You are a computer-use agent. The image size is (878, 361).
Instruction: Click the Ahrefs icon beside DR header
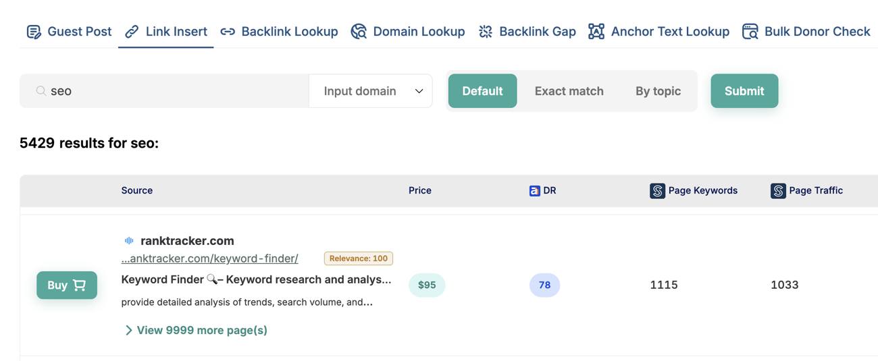click(534, 191)
